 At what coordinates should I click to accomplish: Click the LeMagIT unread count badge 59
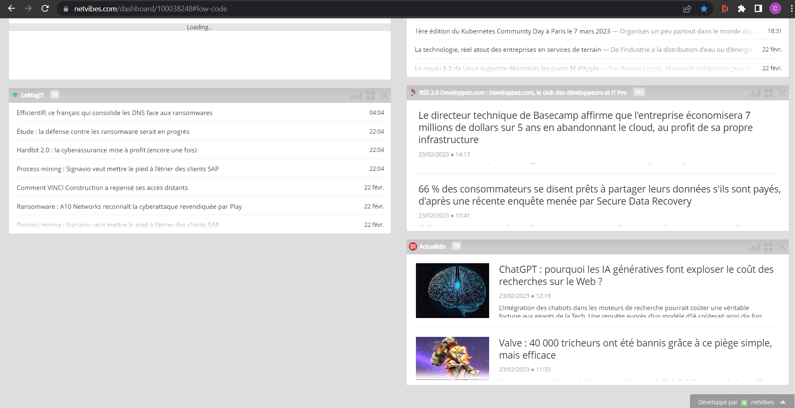pos(55,95)
